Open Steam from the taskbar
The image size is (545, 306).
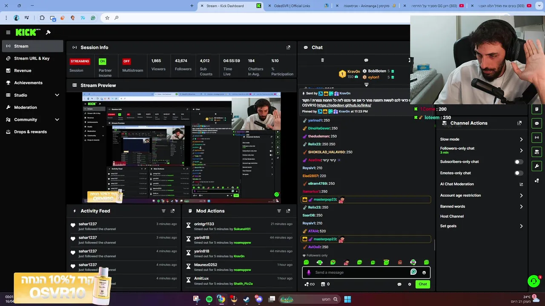[247, 299]
